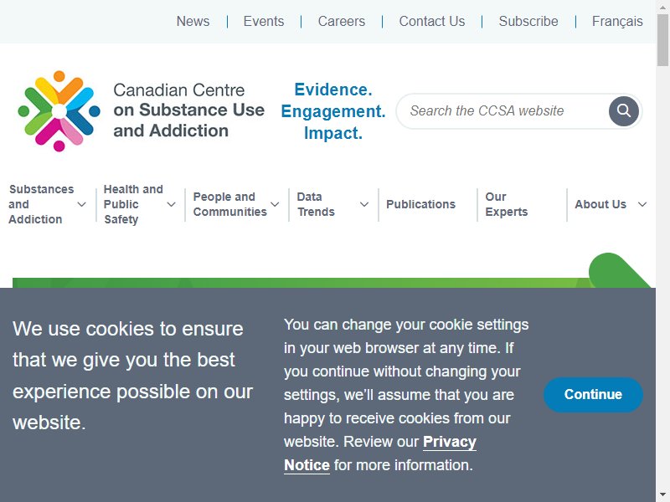Click the scrollbar down arrow
The image size is (670, 502).
pos(662,496)
